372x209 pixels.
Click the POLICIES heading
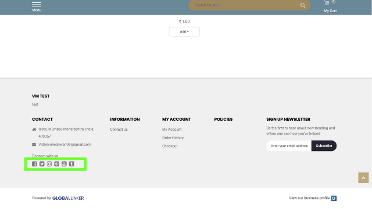223,119
